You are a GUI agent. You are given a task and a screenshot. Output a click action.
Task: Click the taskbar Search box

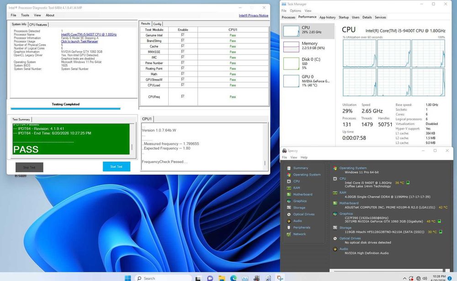(163, 278)
